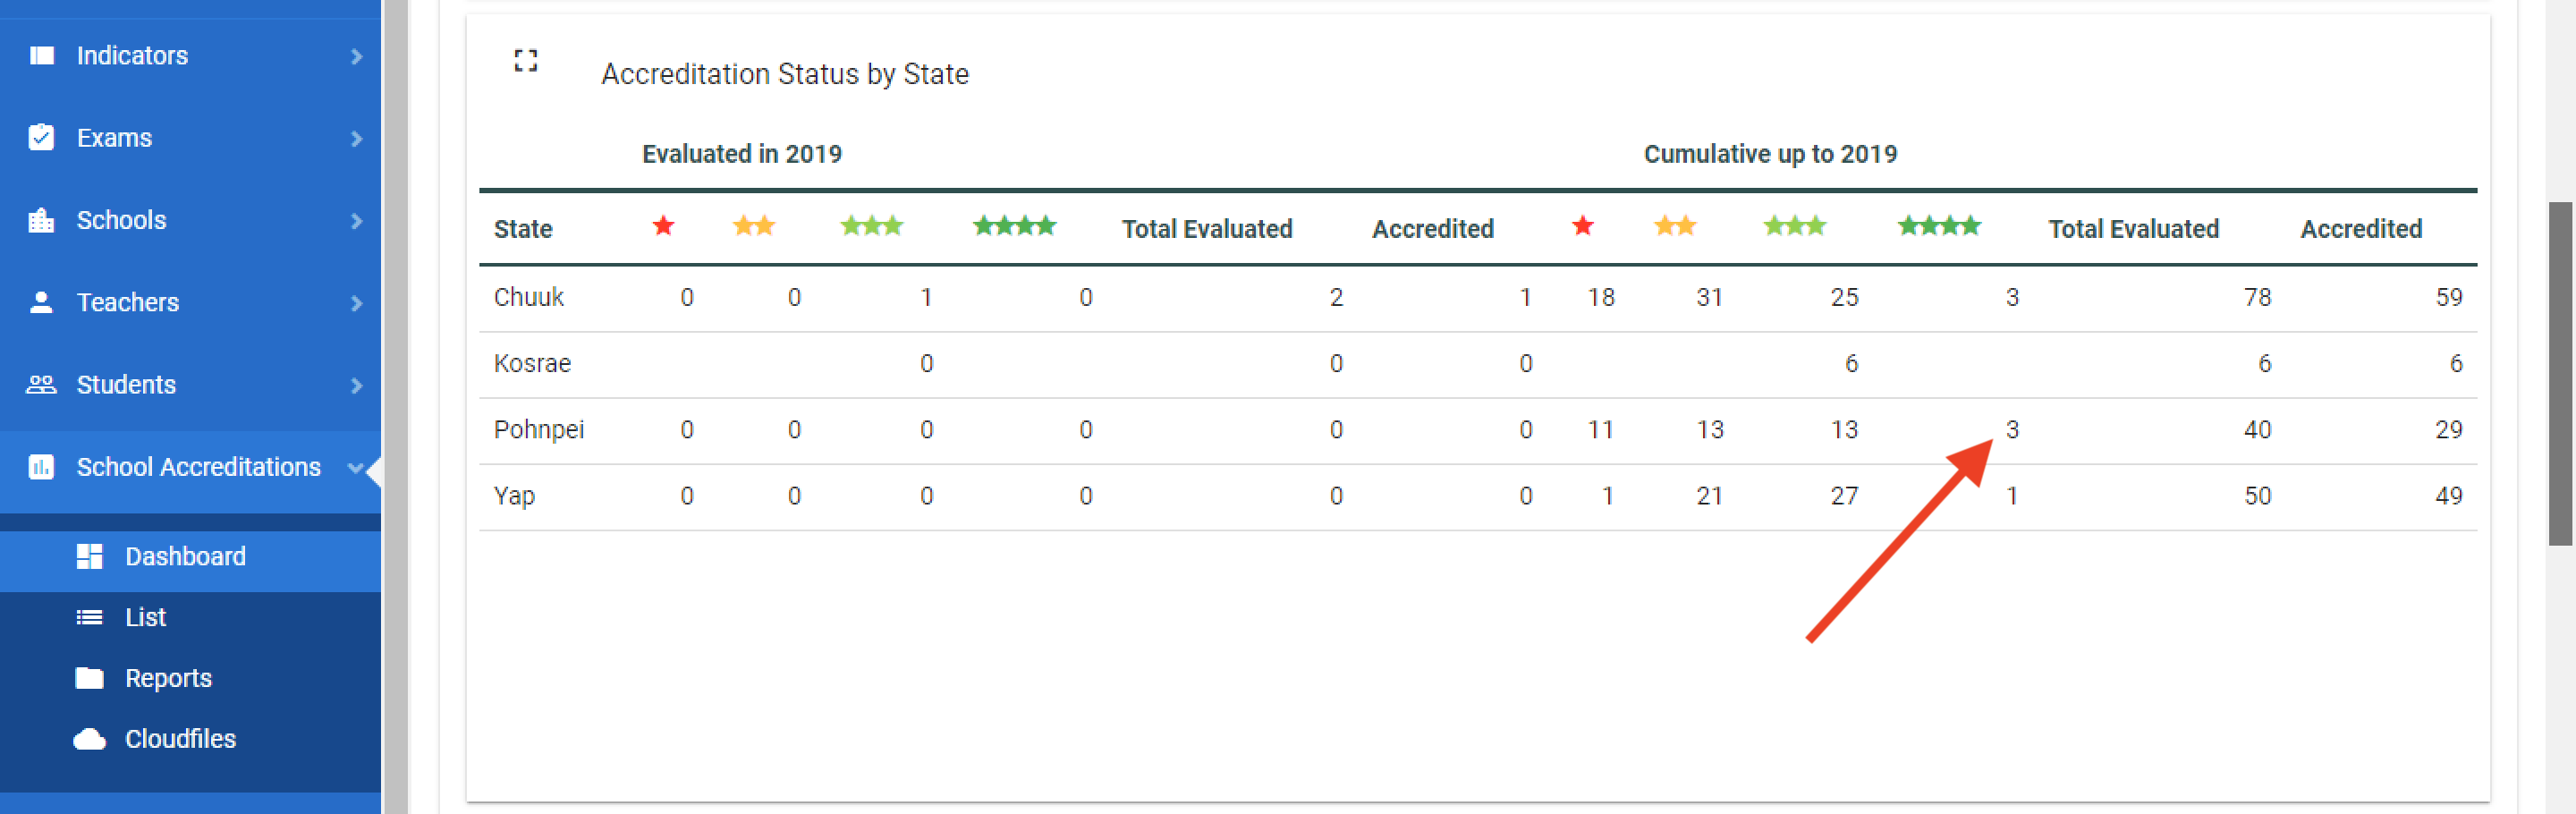The height and width of the screenshot is (814, 2576).
Task: Collapse the School Accreditations section chevron
Action: coord(354,467)
